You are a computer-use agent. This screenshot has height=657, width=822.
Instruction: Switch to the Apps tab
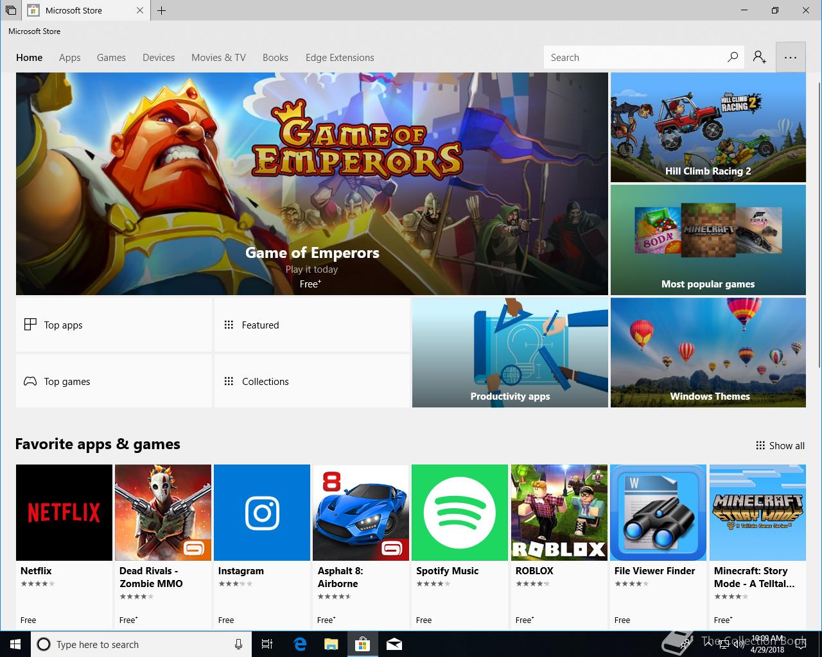pyautogui.click(x=70, y=57)
